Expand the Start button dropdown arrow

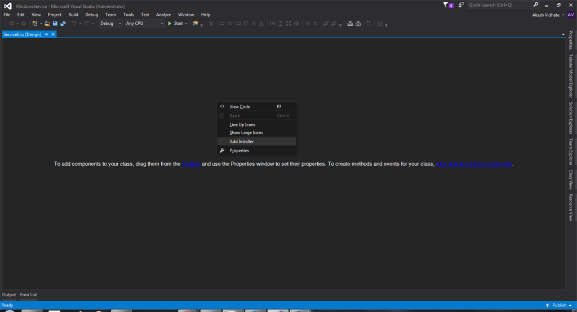click(x=186, y=24)
